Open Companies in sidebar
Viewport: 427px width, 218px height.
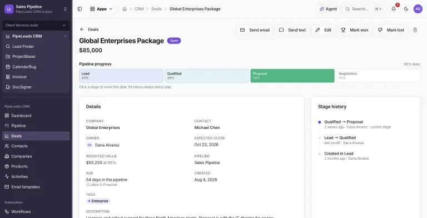pyautogui.click(x=36, y=156)
